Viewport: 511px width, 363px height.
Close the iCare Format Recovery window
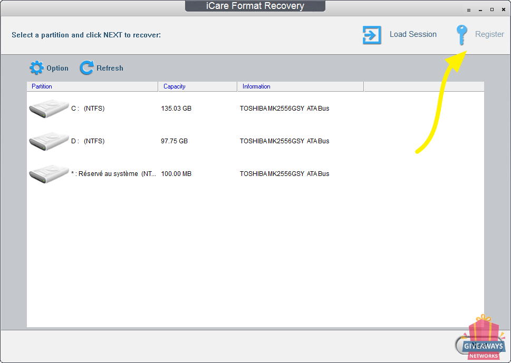point(504,10)
